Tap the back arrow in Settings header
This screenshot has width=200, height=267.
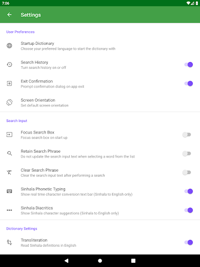(x=9, y=15)
